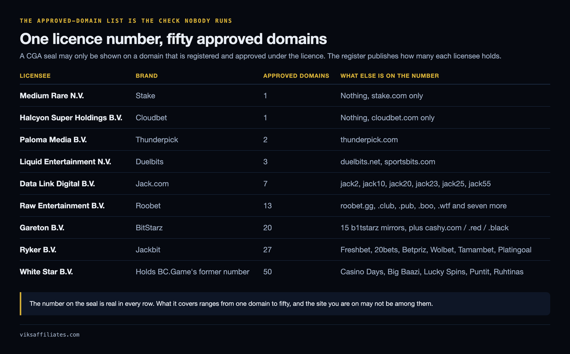
Task: Click "Holds BC.Game's former number" cell
Action: [x=192, y=272]
